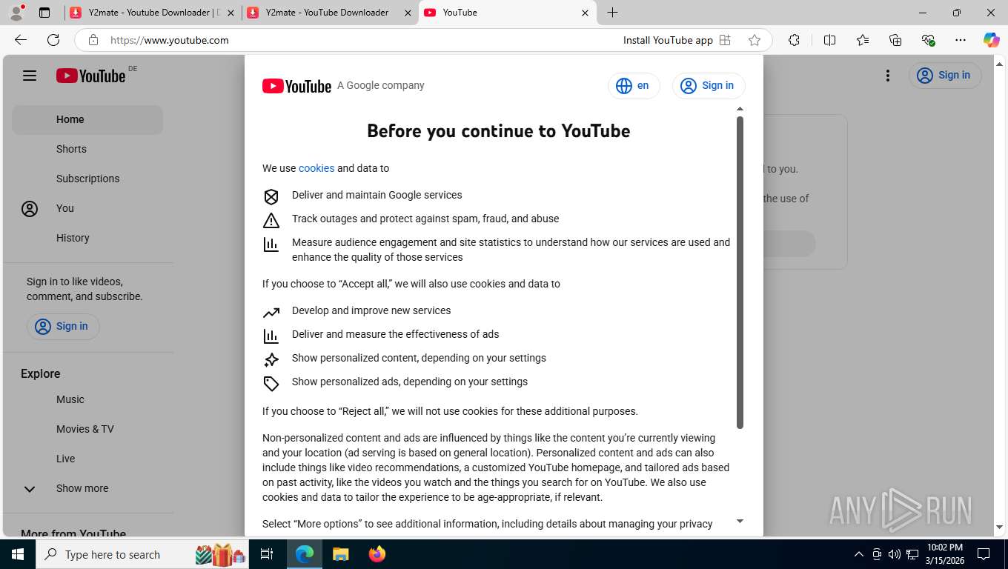
Task: Launch Firefox from the taskbar
Action: click(x=377, y=554)
